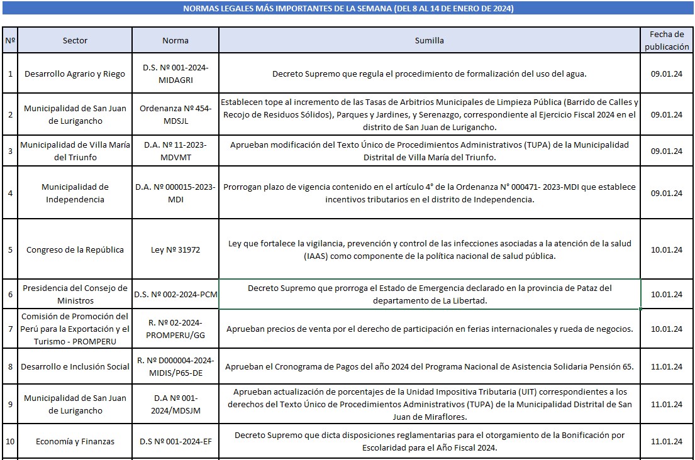The width and height of the screenshot is (695, 460).
Task: Select the 'Norma' column header cell
Action: click(175, 40)
